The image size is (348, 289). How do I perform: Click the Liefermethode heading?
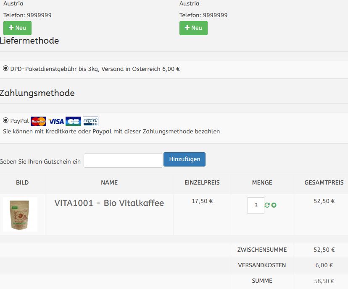point(29,41)
